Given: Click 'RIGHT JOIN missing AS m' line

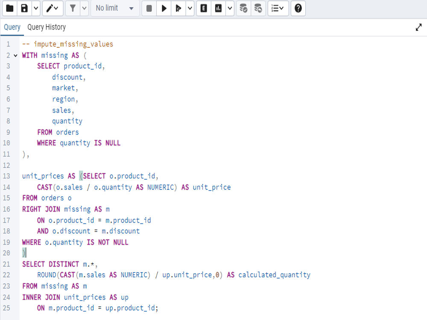Looking at the screenshot, I should [x=66, y=209].
